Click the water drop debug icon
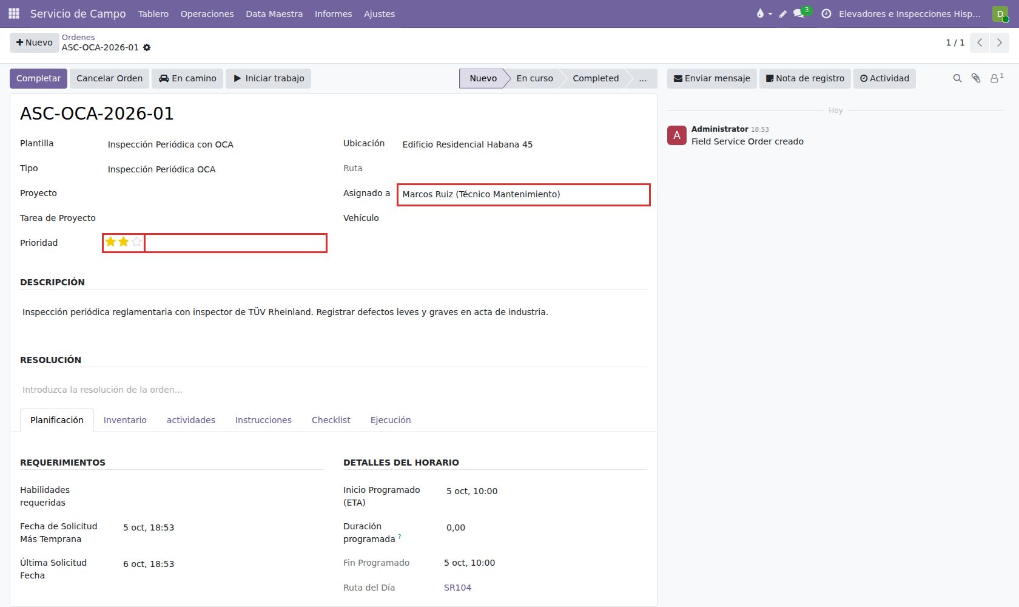The image size is (1019, 607). point(764,13)
